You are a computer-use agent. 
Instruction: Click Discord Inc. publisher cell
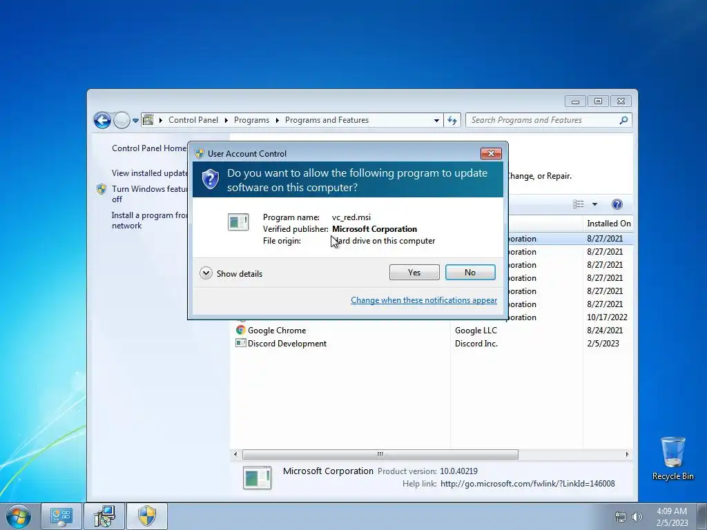point(476,344)
